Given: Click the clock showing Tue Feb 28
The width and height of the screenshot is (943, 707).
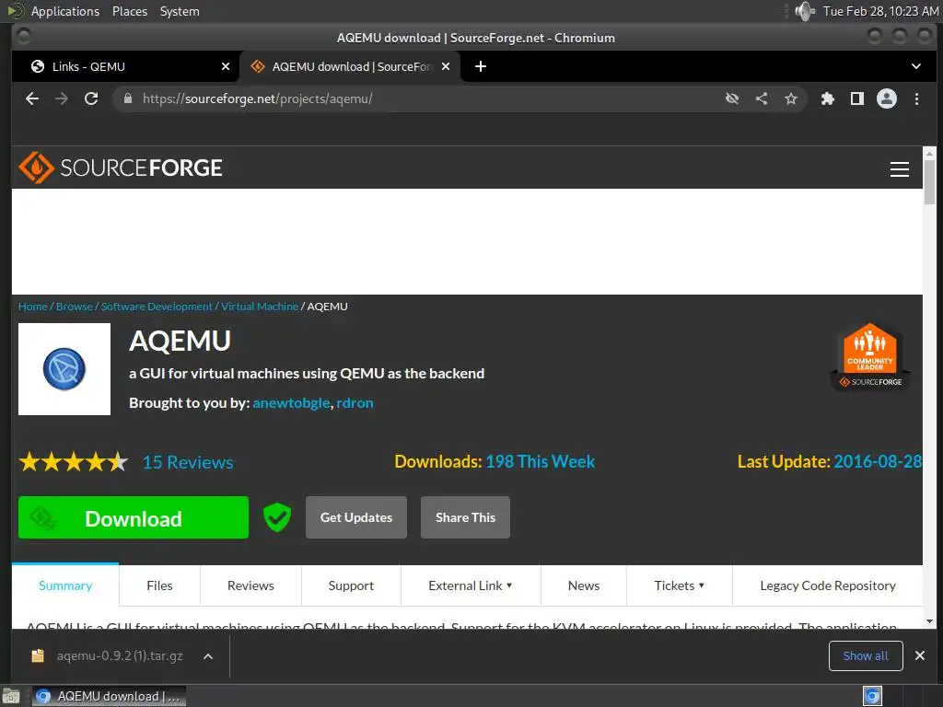Looking at the screenshot, I should tap(880, 11).
